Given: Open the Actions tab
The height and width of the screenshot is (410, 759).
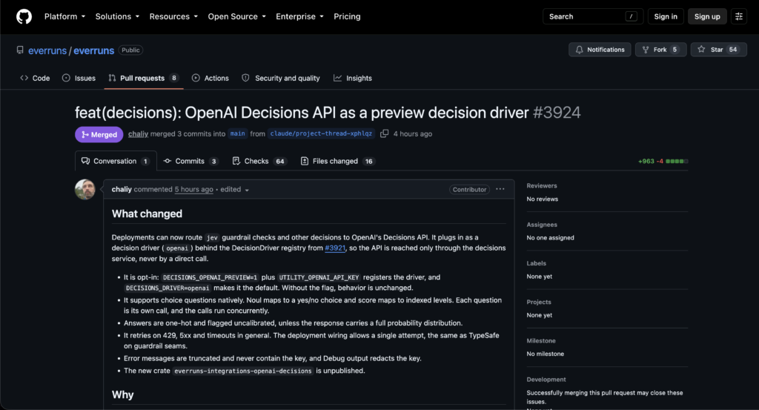Looking at the screenshot, I should tap(210, 78).
